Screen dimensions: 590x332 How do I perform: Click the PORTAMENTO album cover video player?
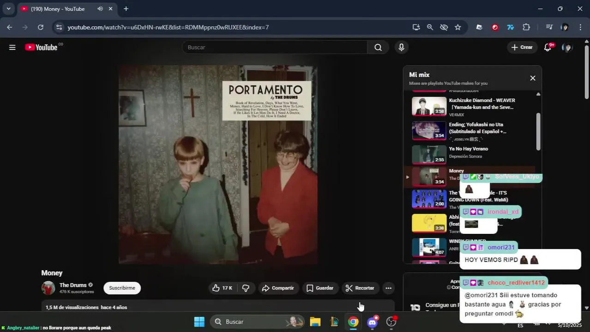(x=218, y=165)
